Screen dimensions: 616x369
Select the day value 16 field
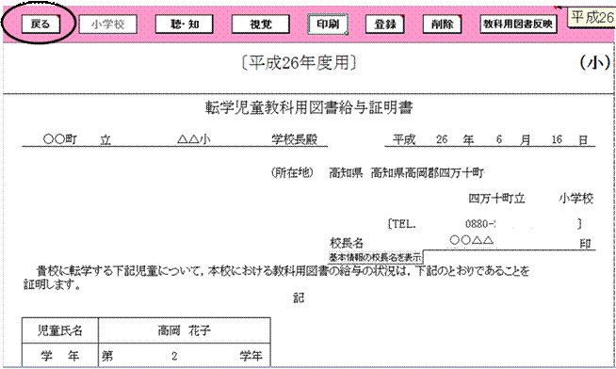[x=557, y=139]
